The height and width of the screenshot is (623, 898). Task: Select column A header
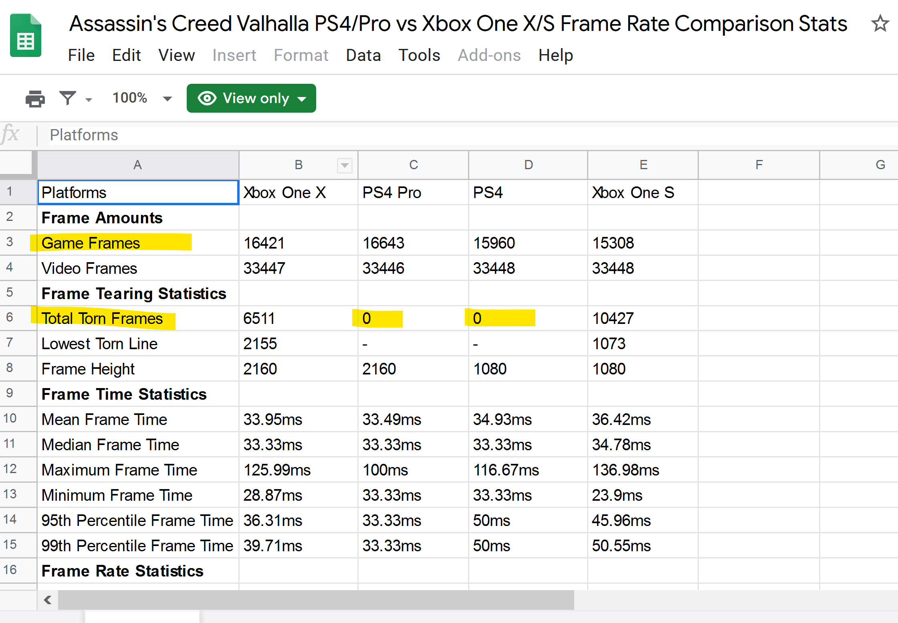tap(138, 165)
